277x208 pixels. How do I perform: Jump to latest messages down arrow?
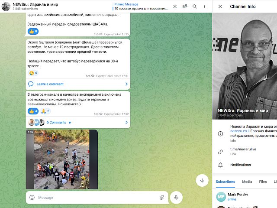click(202, 180)
